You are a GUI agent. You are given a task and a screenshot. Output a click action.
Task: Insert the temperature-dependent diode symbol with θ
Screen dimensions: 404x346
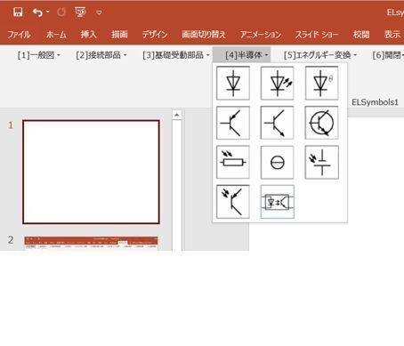coord(322,83)
